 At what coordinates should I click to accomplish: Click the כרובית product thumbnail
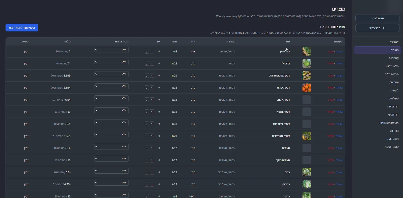click(x=307, y=184)
